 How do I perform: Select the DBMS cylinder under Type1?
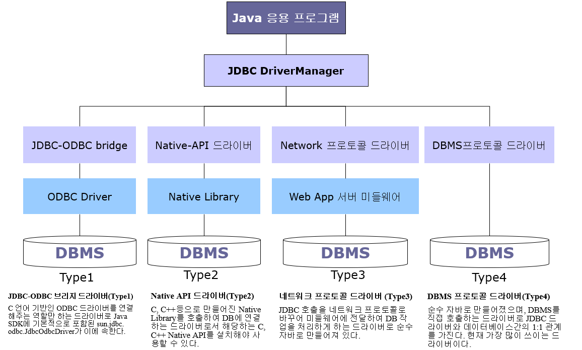tap(79, 252)
